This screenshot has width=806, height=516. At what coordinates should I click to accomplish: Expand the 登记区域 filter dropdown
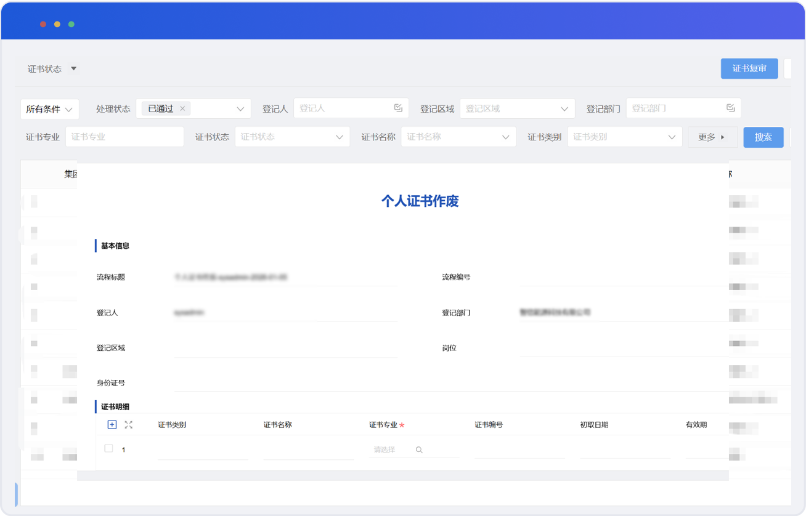point(564,109)
